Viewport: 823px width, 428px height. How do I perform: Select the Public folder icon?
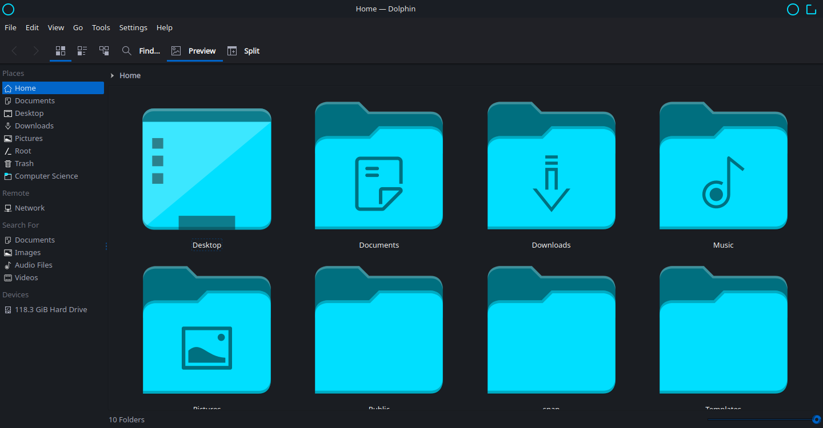(379, 330)
